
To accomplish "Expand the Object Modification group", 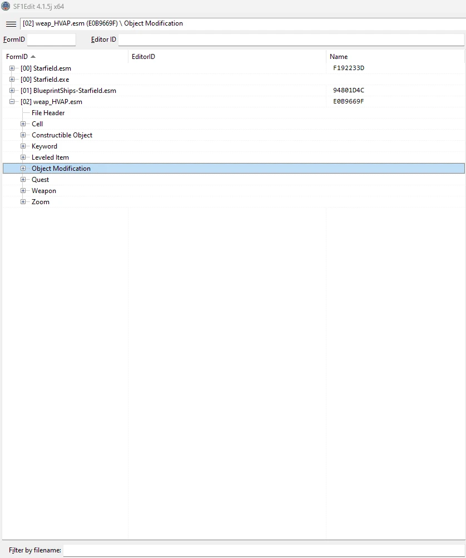I will click(23, 169).
